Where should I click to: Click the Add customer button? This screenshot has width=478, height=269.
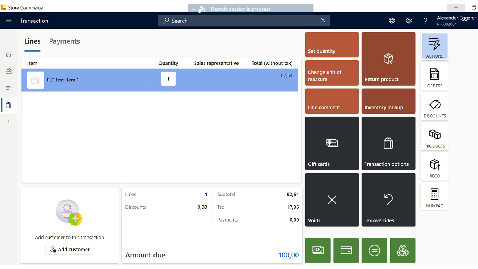[69, 249]
